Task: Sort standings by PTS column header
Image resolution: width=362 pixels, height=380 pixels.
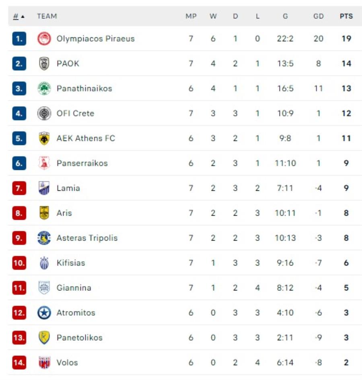Action: (x=346, y=16)
